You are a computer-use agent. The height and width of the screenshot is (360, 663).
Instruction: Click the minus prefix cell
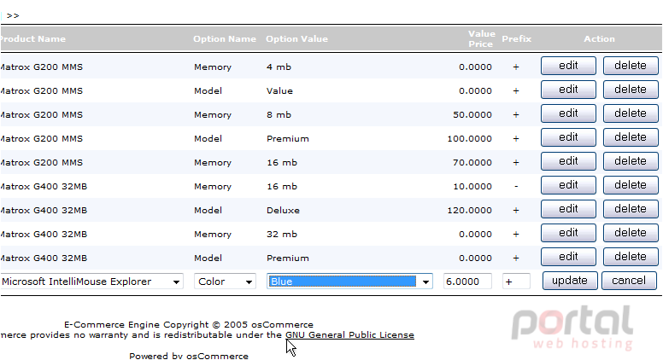point(516,187)
